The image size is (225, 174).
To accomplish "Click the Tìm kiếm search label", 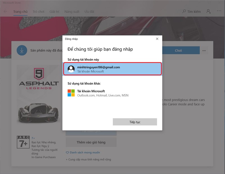I will pos(194,12).
